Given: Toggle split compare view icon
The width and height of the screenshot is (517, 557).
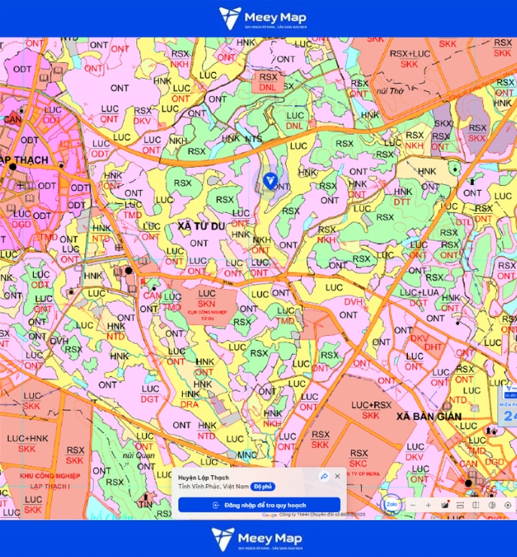Looking at the screenshot, I should tap(476, 505).
